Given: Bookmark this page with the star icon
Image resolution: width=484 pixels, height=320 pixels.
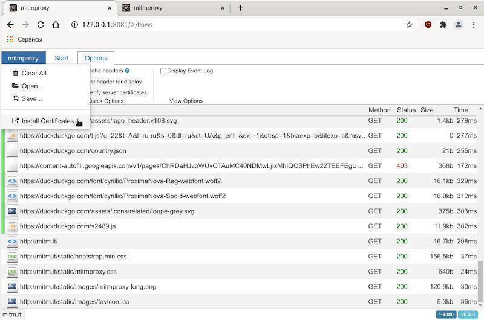Looking at the screenshot, I should click(x=410, y=25).
